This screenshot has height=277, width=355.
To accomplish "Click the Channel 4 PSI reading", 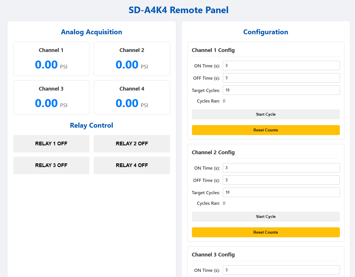I will pyautogui.click(x=127, y=103).
